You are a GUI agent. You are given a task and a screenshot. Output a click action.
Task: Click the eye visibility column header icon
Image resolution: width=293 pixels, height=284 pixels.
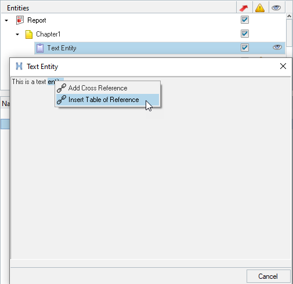(x=276, y=8)
